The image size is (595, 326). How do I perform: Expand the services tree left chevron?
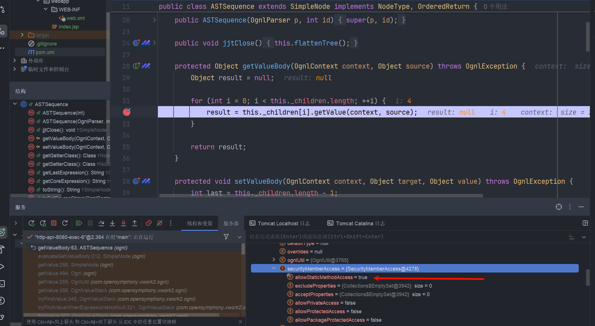point(16,223)
